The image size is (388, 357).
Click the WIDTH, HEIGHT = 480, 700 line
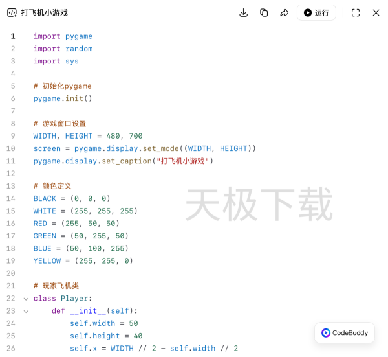(87, 136)
